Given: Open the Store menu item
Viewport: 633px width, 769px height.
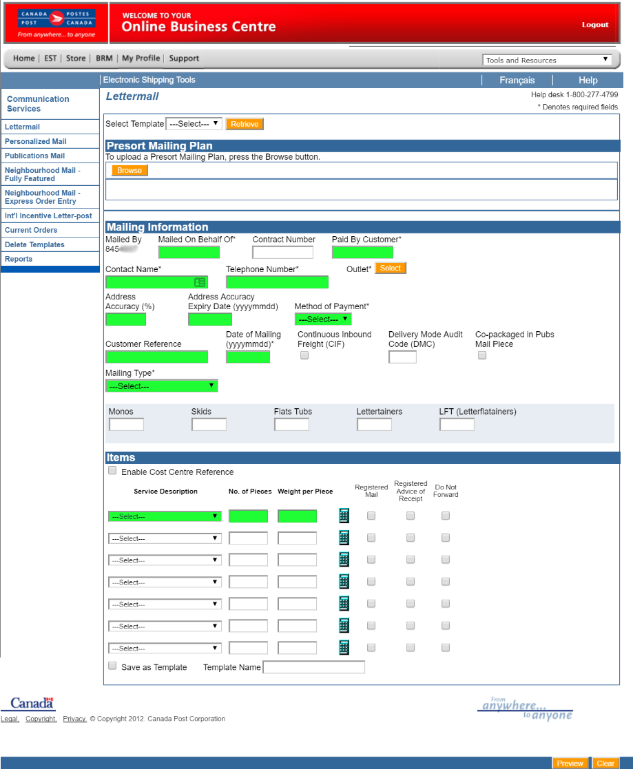Looking at the screenshot, I should click(76, 59).
